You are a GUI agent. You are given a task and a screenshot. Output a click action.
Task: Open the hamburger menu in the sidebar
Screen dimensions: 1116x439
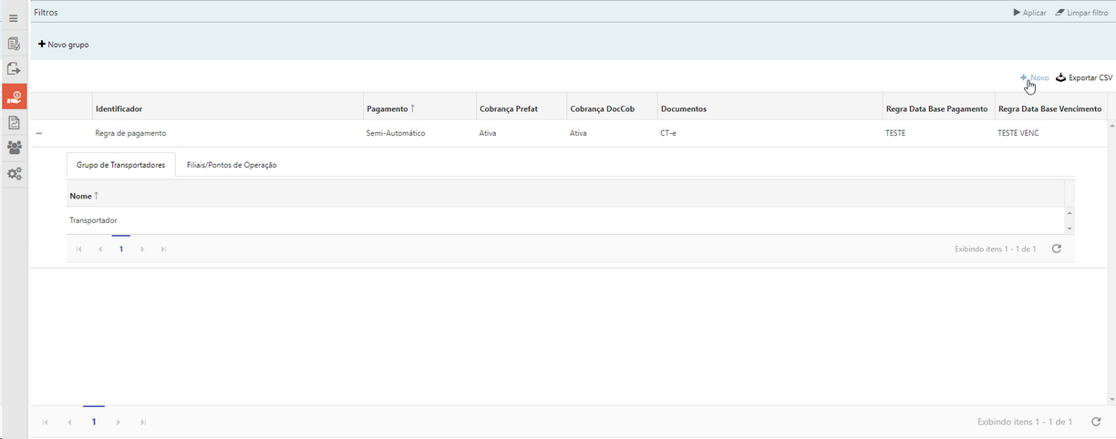point(14,18)
